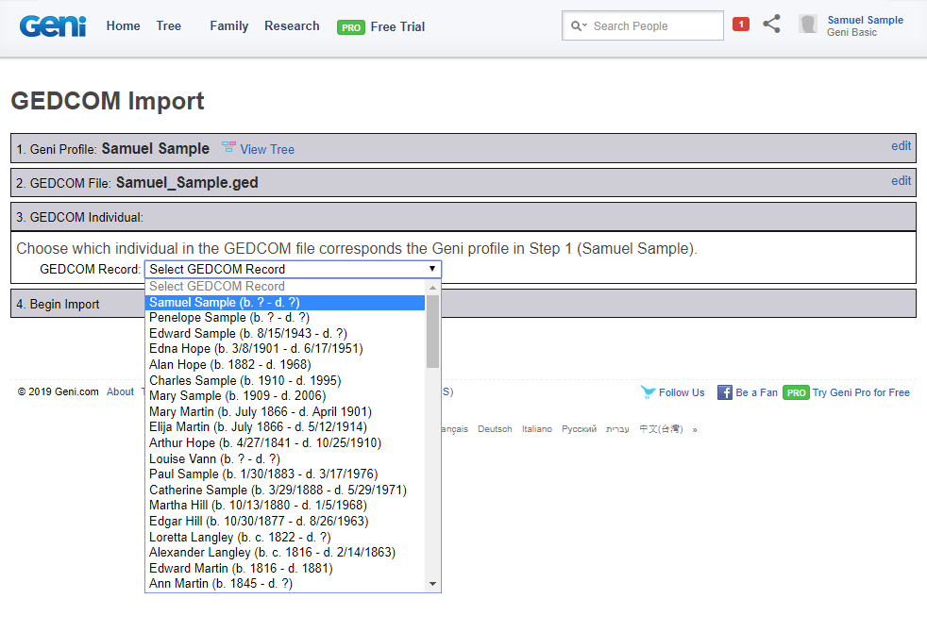Viewport: 927px width, 632px height.
Task: Switch language to Deutsch
Action: coord(495,429)
